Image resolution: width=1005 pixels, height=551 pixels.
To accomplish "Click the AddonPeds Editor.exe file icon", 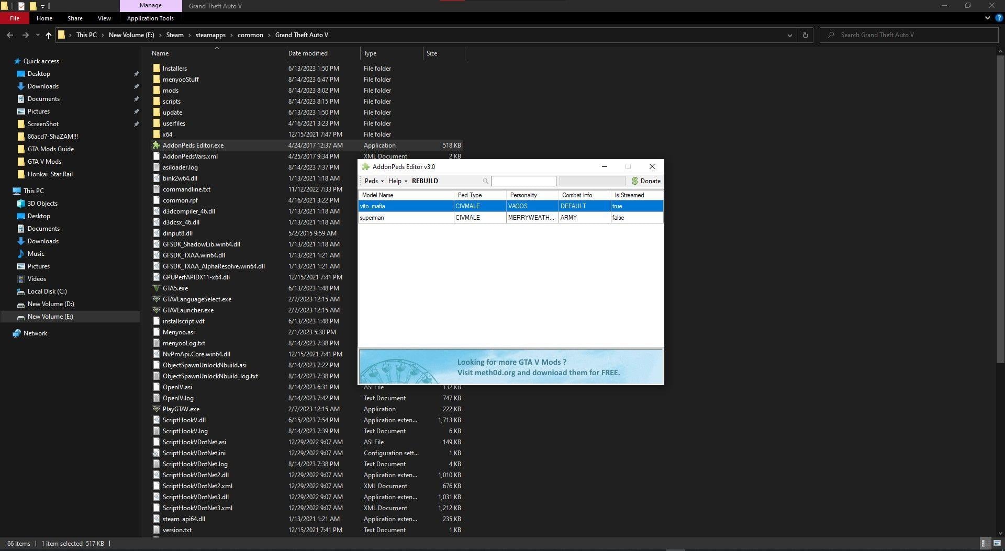I will (x=156, y=145).
